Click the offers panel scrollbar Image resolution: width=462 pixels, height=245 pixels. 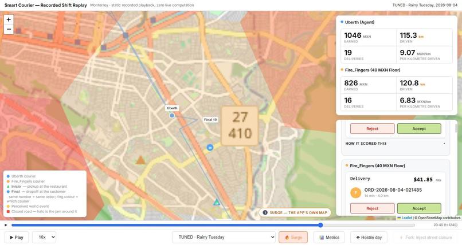point(456,129)
